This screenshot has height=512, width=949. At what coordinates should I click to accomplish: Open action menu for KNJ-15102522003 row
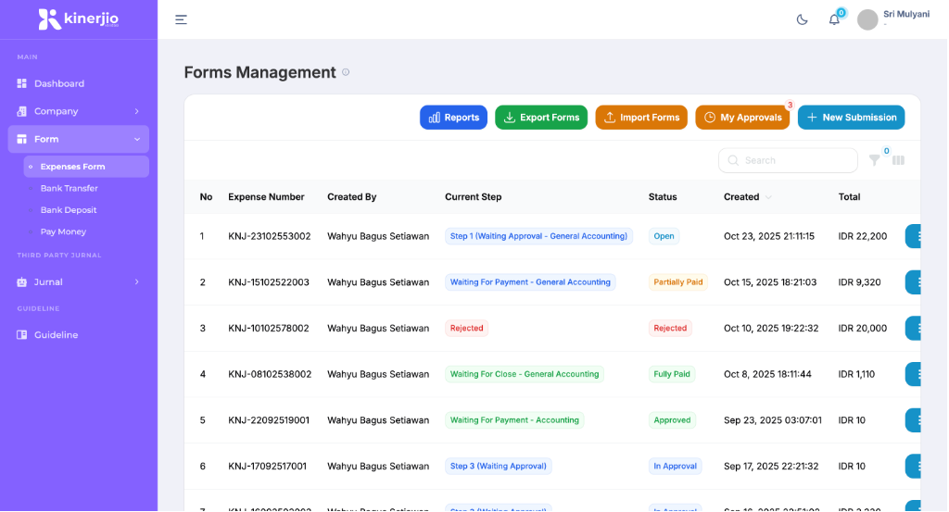click(913, 282)
